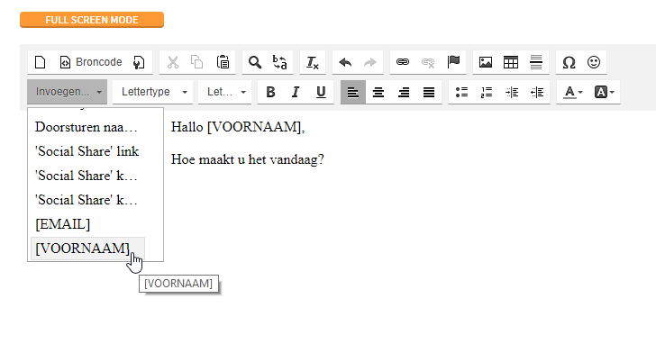Click the New Page icon

pos(40,62)
